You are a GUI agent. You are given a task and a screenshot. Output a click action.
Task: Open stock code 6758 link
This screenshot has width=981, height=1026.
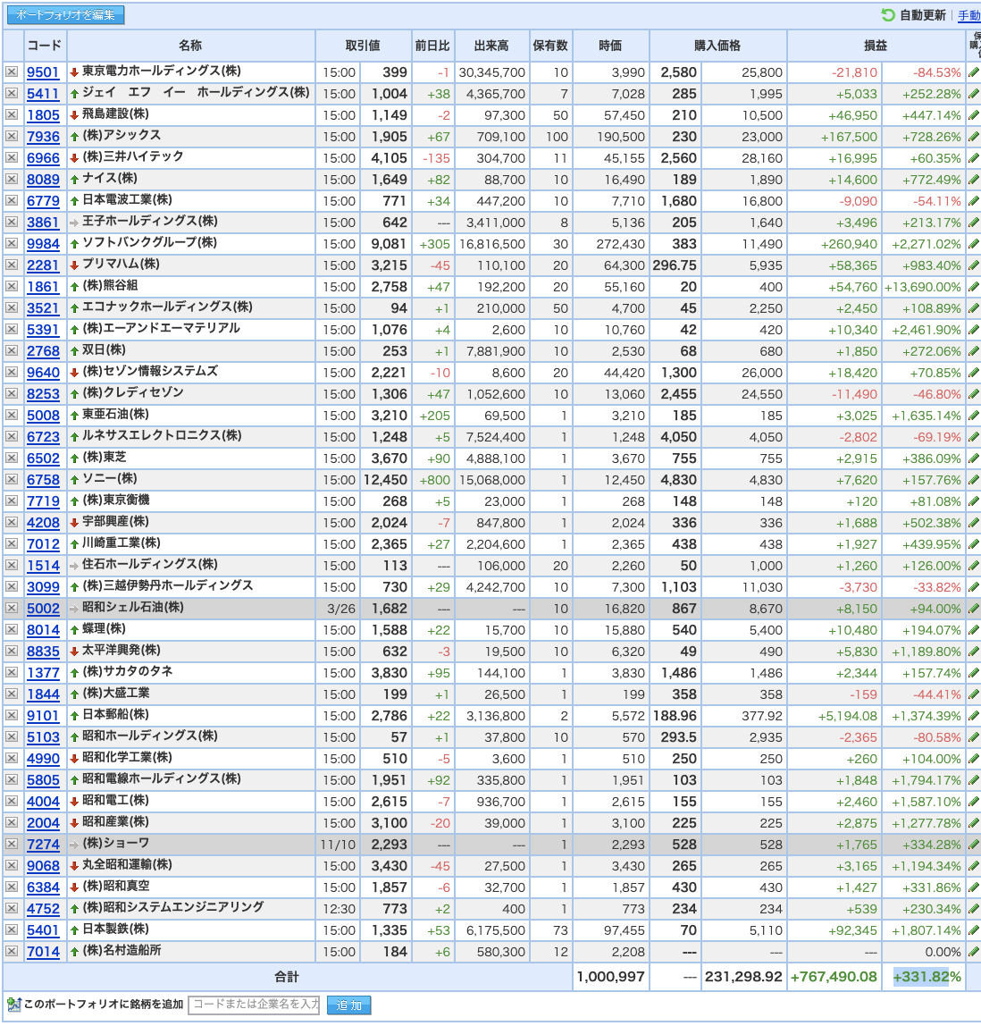tap(43, 480)
